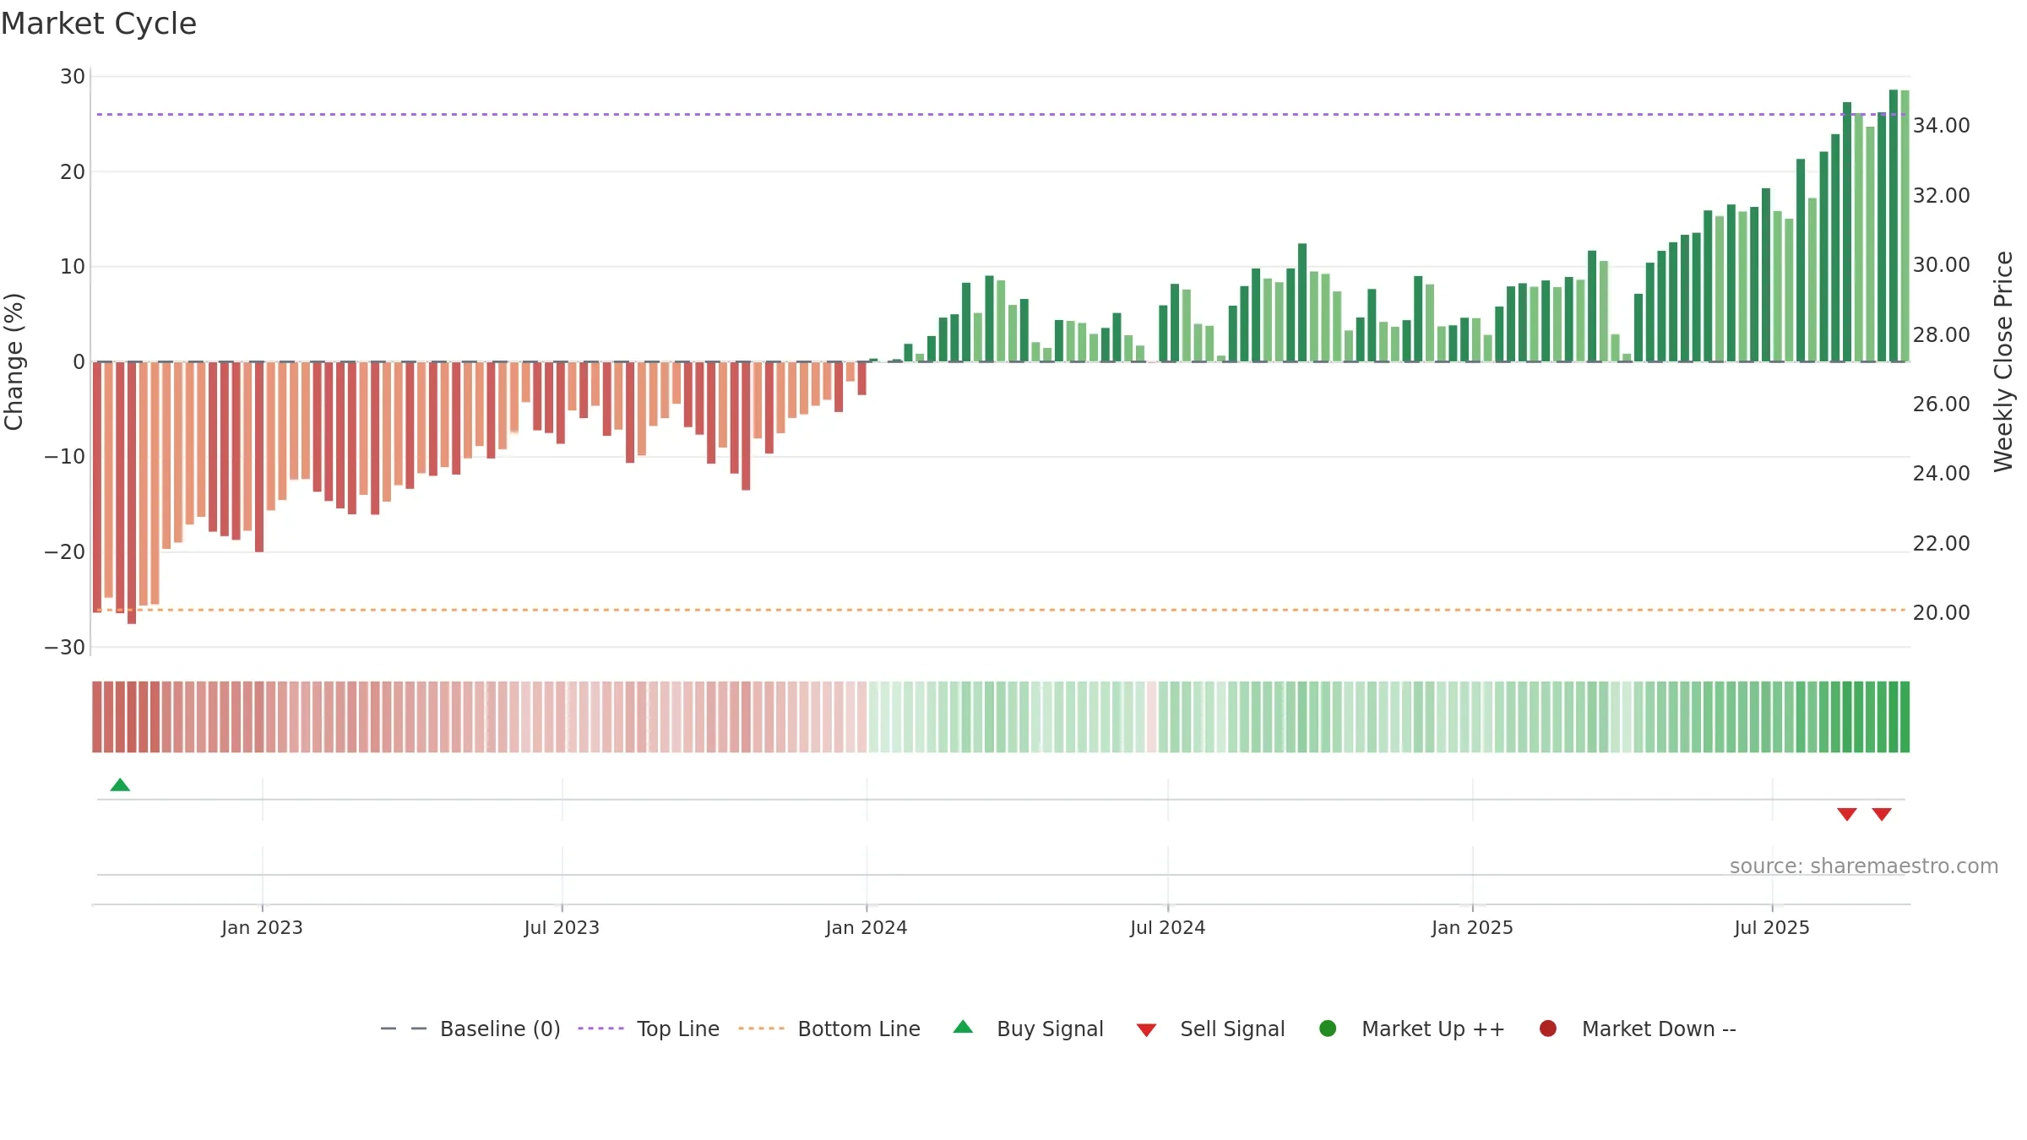The height and width of the screenshot is (1140, 2027).
Task: Click the grey dashed Baseline legend swatch
Action: coord(404,1029)
